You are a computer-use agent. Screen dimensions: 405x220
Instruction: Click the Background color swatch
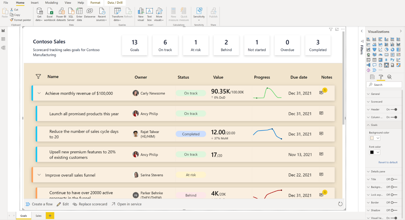click(372, 138)
